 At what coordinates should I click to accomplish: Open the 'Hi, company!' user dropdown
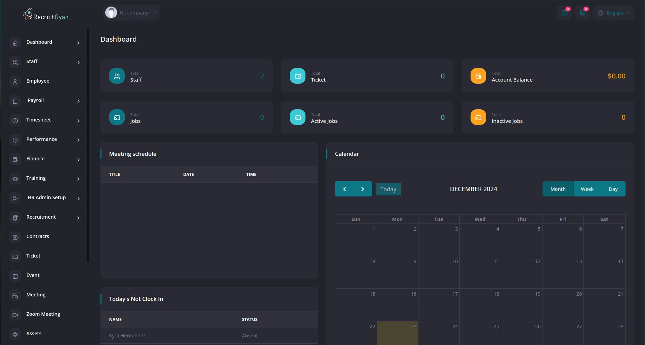(x=131, y=13)
